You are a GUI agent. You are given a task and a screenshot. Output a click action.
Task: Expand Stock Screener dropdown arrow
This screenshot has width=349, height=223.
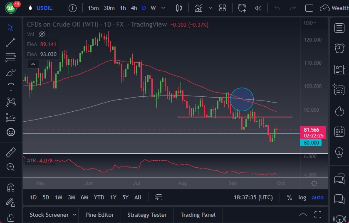tap(74, 215)
